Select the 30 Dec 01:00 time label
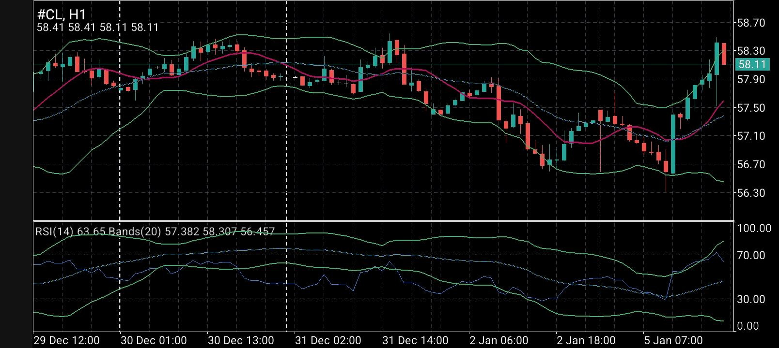This screenshot has height=348, width=779. (154, 340)
